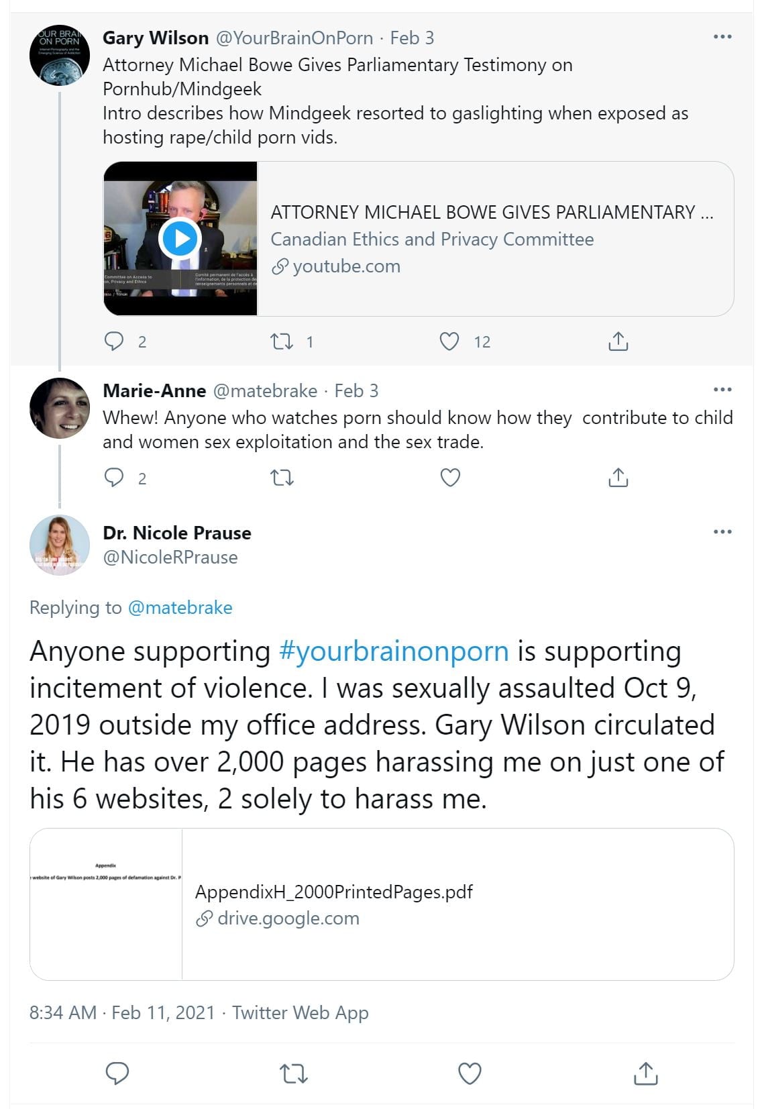Like Dr. Nicole Prause's tweet
Screen dimensions: 764x1109
pos(469,1073)
